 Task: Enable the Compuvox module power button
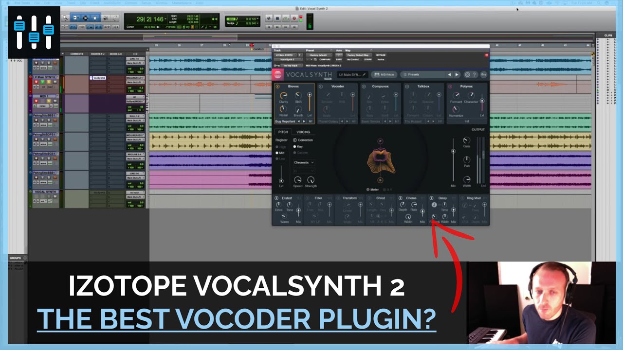coord(364,87)
